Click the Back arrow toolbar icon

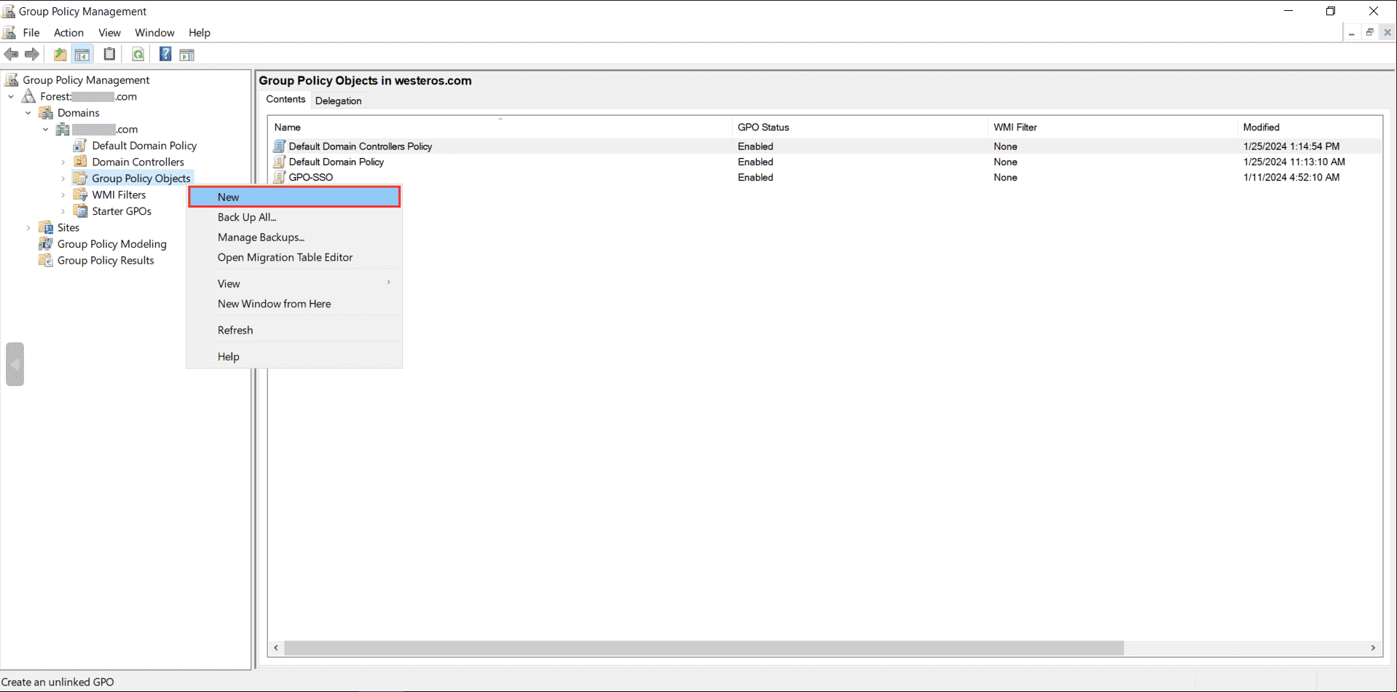coord(11,54)
